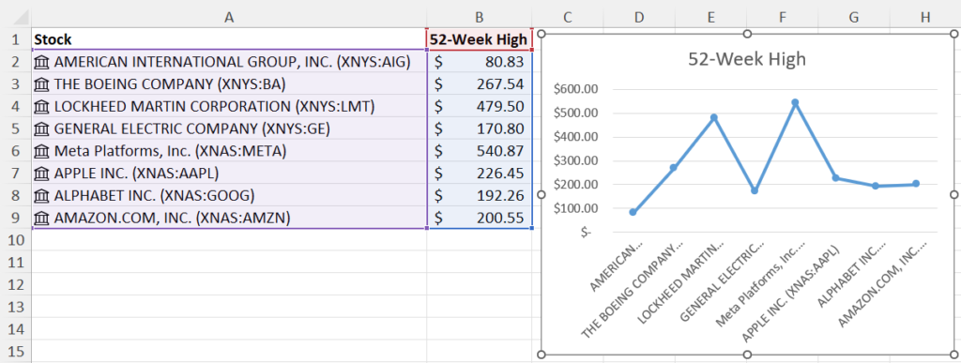
Task: Click the THE BOEING COMPANY chart axis label
Action: 633,290
